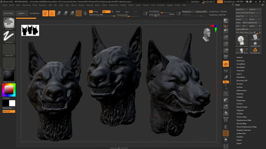
Task: Toggle the Qxyz rotation mode
Action: 226,82
